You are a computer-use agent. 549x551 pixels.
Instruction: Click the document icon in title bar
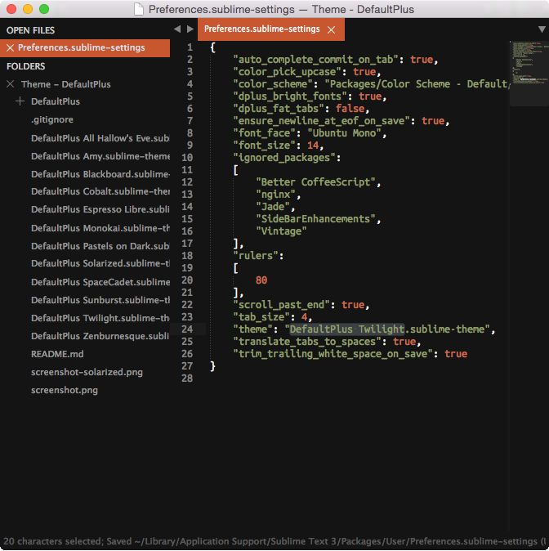click(x=139, y=9)
